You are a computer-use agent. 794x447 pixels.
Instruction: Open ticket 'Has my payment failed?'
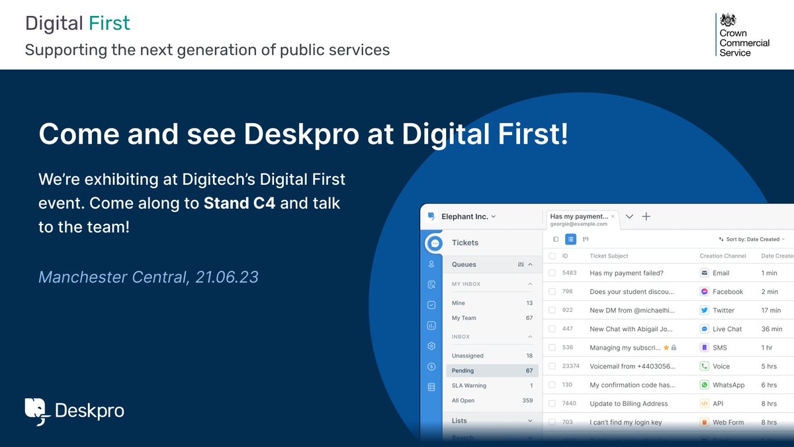click(x=626, y=273)
